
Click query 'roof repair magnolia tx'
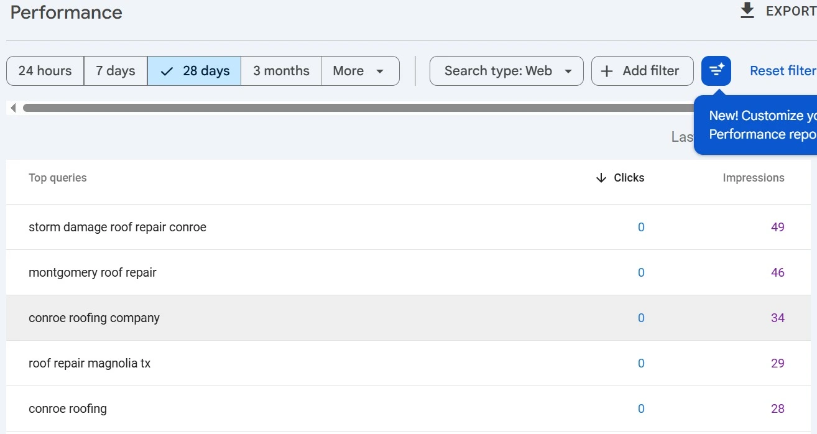click(x=90, y=363)
